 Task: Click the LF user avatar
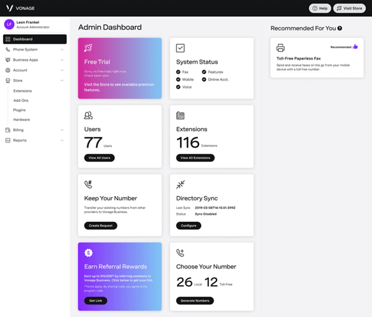point(9,24)
